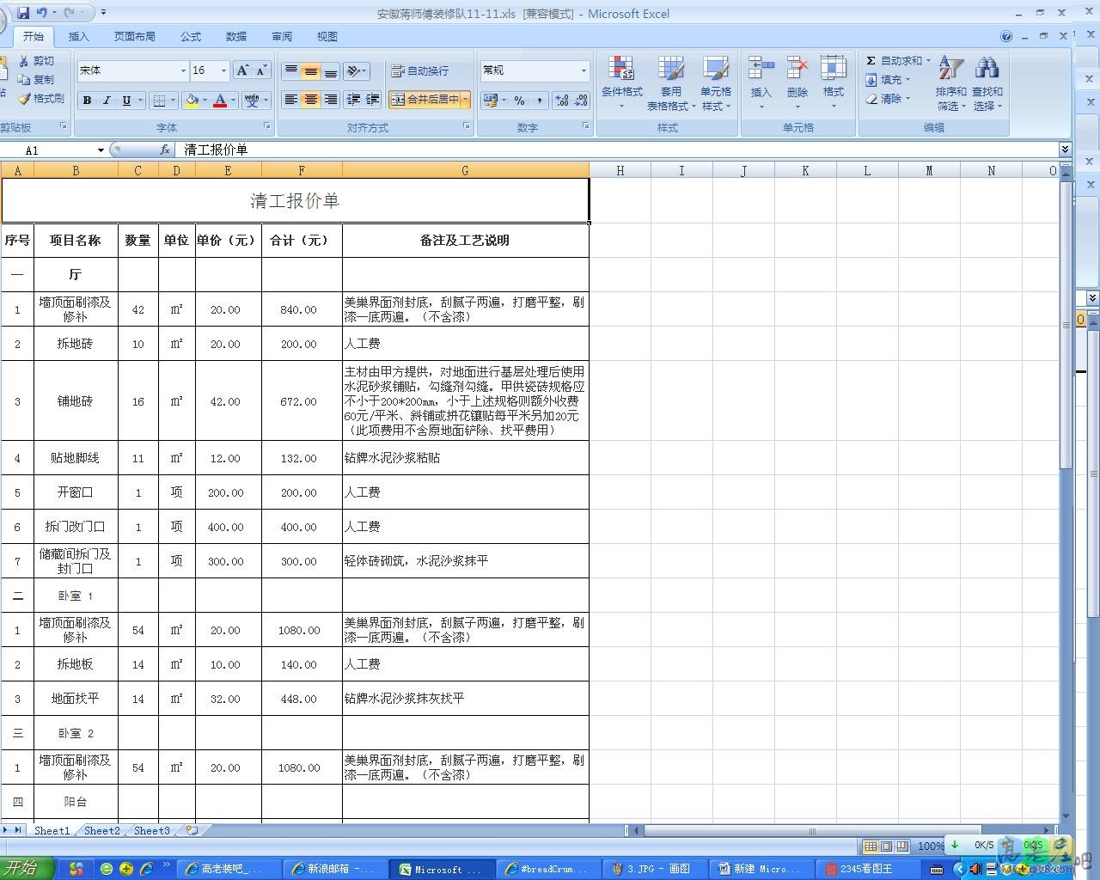Click the Percent Style icon
Viewport: 1100px width, 880px height.
click(519, 101)
